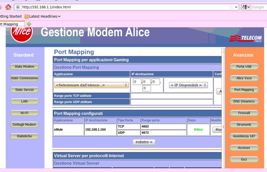Open the Strumenti tools page

click(244, 125)
